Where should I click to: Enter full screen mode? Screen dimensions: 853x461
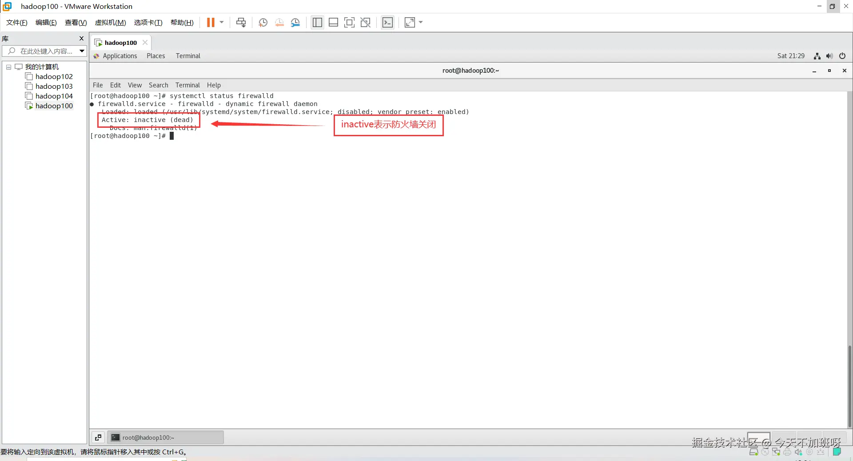(x=349, y=23)
